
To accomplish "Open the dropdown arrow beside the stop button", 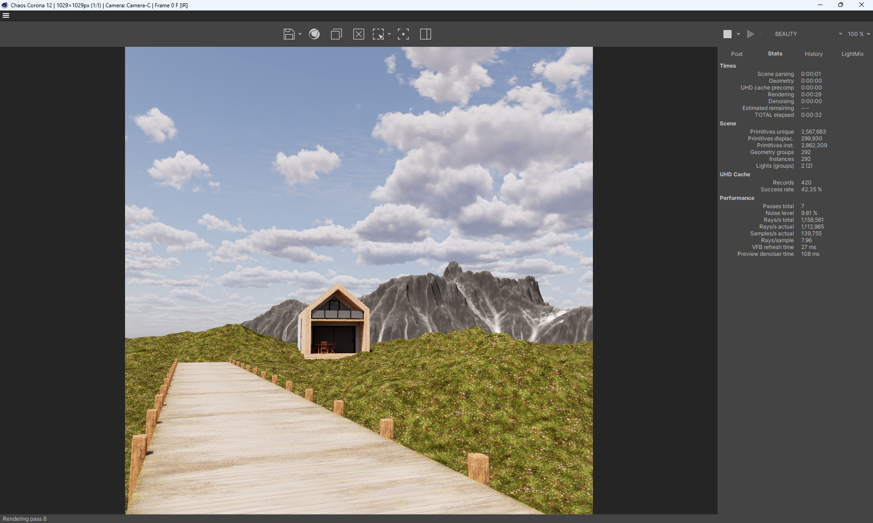I will [738, 34].
